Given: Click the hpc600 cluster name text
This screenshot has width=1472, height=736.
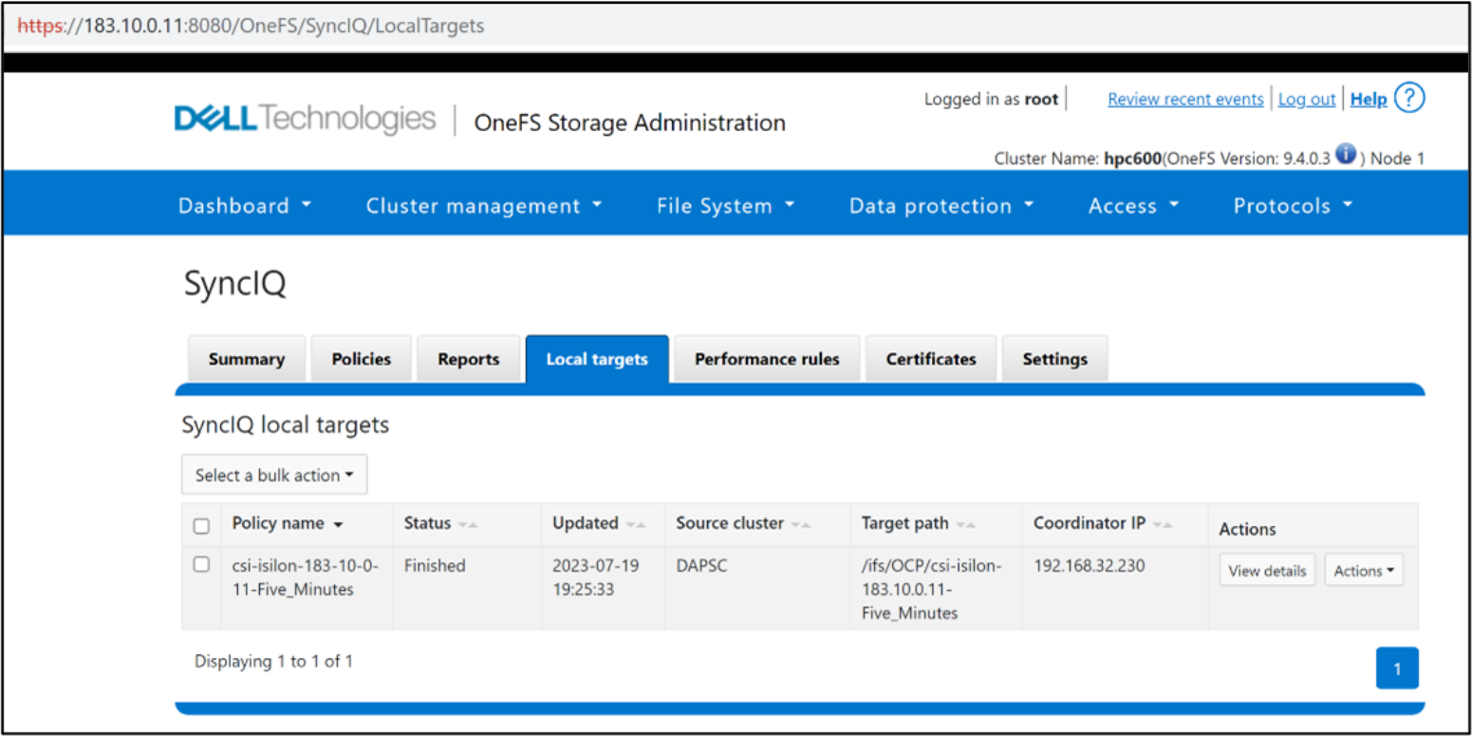Looking at the screenshot, I should click(1132, 159).
